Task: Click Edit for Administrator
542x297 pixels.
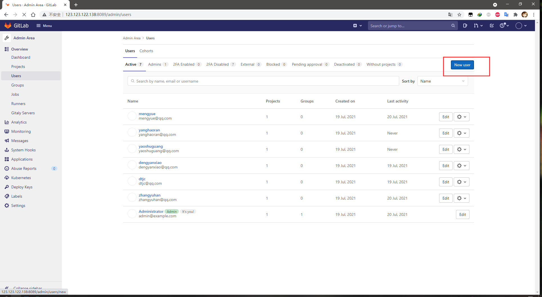Action: 462,214
